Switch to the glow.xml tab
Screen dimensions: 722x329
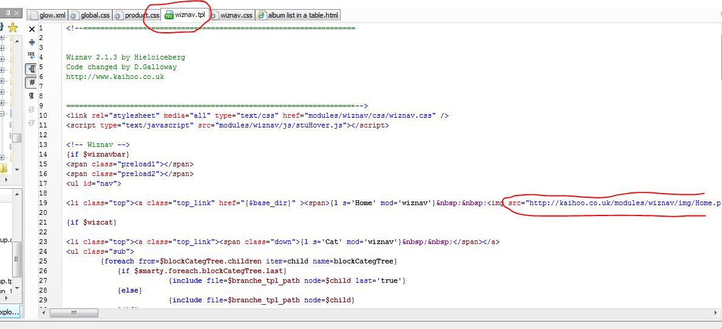47,15
